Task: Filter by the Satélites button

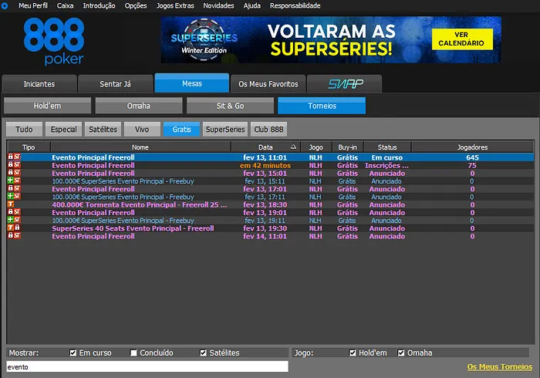Action: (x=103, y=130)
